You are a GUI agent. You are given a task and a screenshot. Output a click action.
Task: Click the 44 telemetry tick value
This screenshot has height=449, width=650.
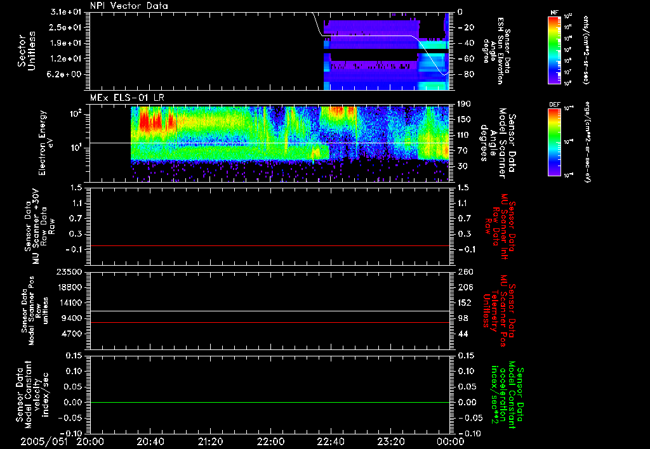(x=462, y=334)
